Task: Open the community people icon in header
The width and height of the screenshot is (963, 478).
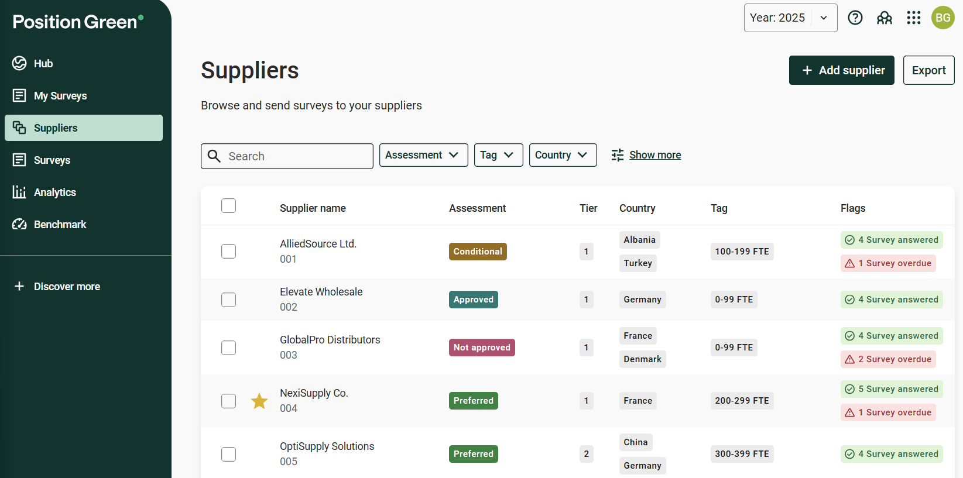Action: click(x=885, y=18)
